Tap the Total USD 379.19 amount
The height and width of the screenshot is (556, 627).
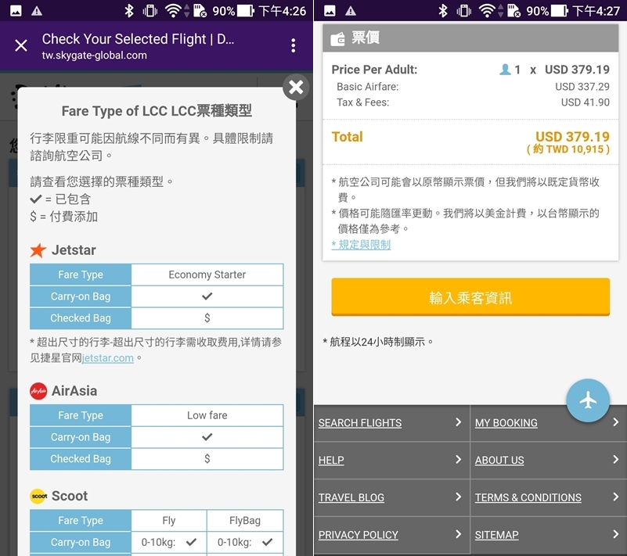tap(573, 137)
